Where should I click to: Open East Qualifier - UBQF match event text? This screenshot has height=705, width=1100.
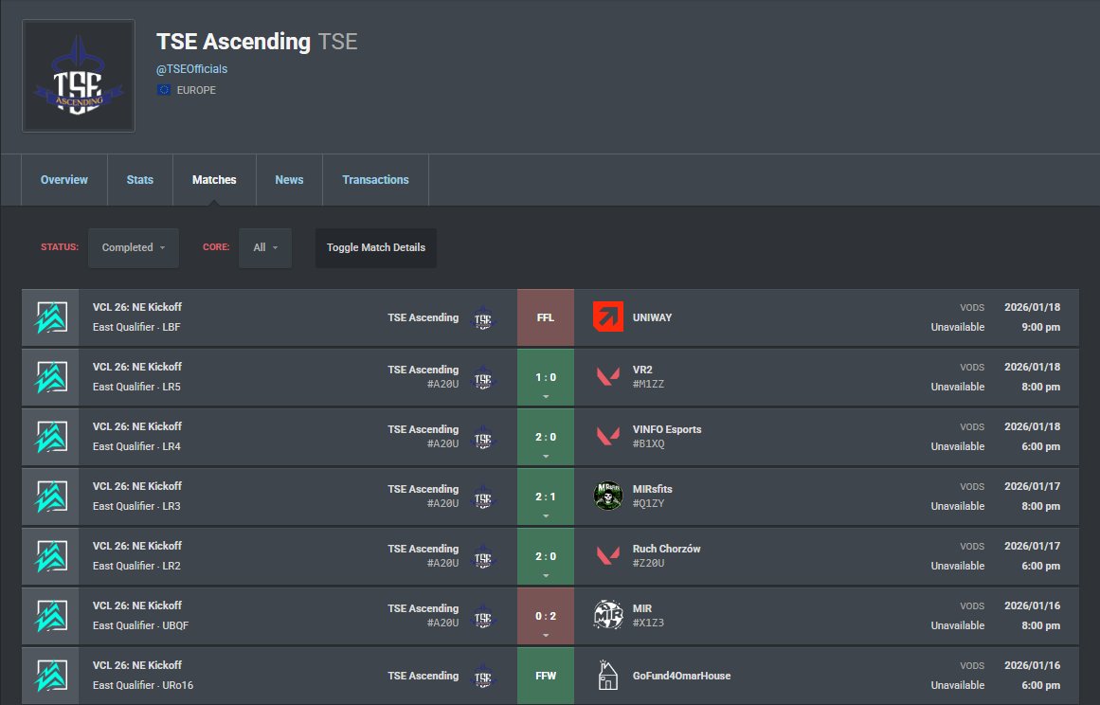pyautogui.click(x=140, y=625)
